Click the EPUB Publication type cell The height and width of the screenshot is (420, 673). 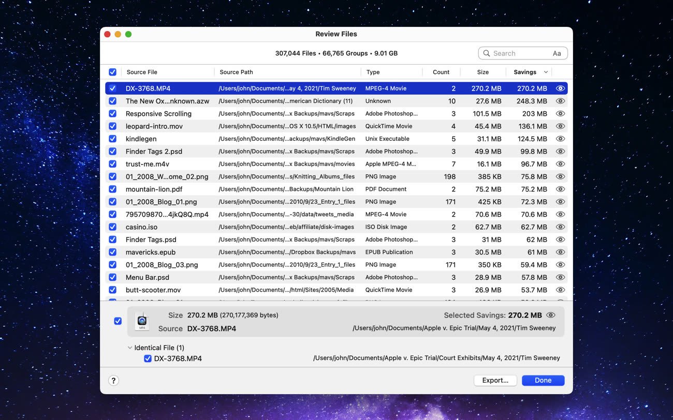389,252
